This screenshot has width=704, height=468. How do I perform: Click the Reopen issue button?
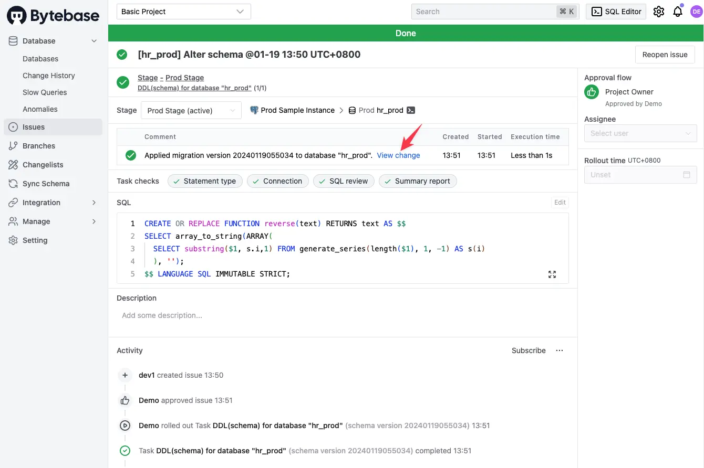click(665, 55)
